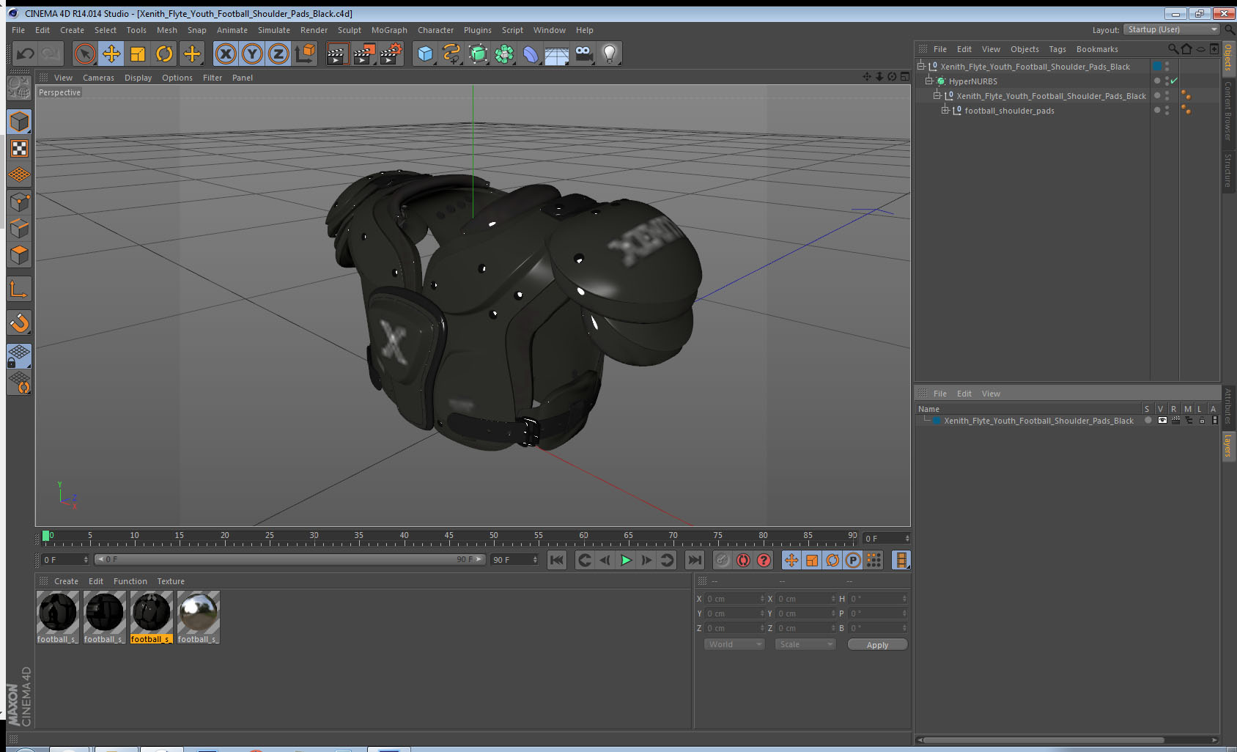Switch the coordinate system icon
This screenshot has width=1237, height=752.
pos(305,54)
